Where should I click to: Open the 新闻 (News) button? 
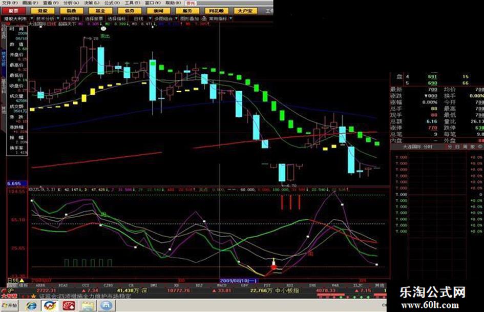click(158, 11)
